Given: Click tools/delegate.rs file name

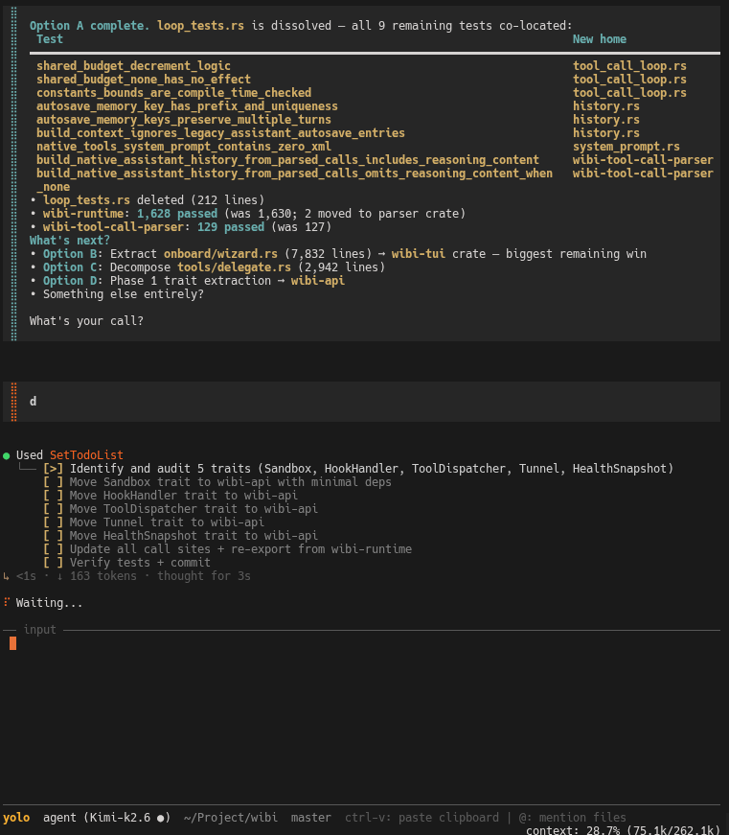Looking at the screenshot, I should [x=234, y=267].
